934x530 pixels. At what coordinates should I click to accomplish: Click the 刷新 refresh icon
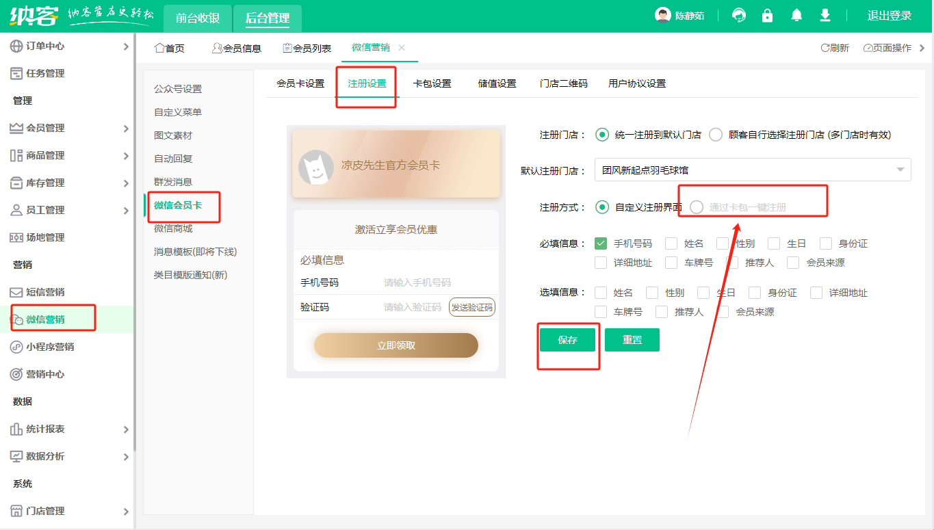[x=825, y=48]
